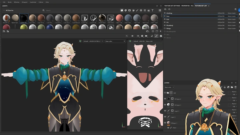Toggle visibility of Fill layer 2
Screen dimensions: 240x135
(165, 99)
